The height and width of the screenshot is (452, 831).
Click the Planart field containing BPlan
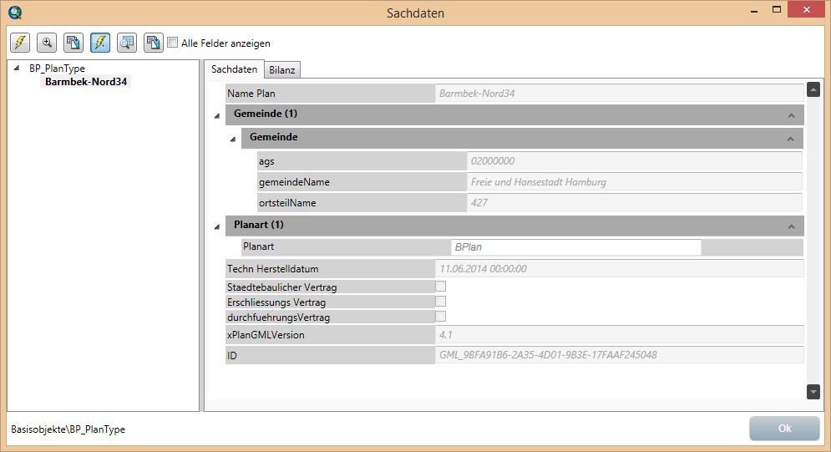coord(575,247)
